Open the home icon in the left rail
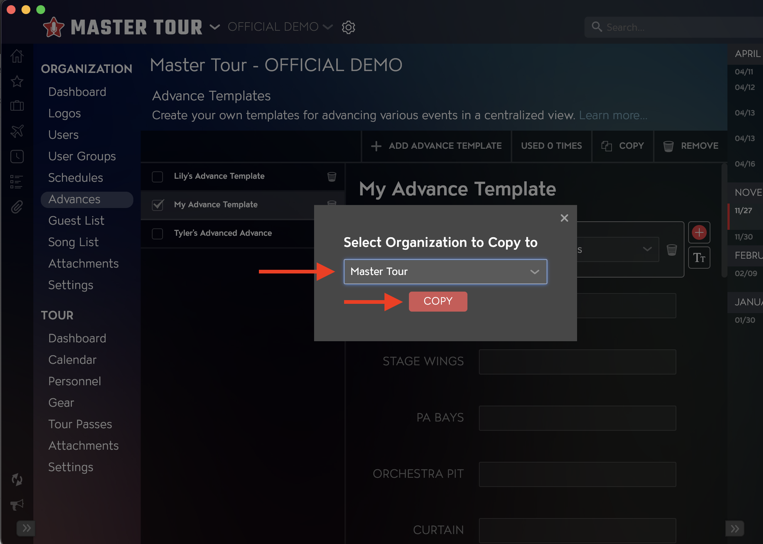 click(x=17, y=56)
